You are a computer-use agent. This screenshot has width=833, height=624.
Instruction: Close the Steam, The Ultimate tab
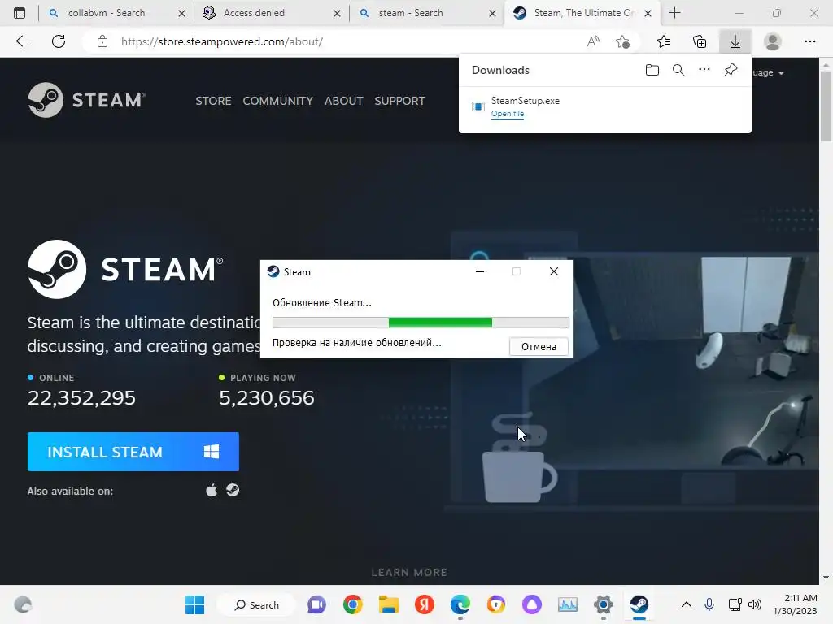click(x=648, y=13)
